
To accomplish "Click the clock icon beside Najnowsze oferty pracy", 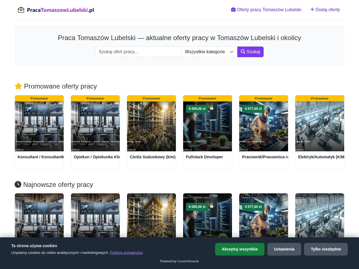I will 18,184.
